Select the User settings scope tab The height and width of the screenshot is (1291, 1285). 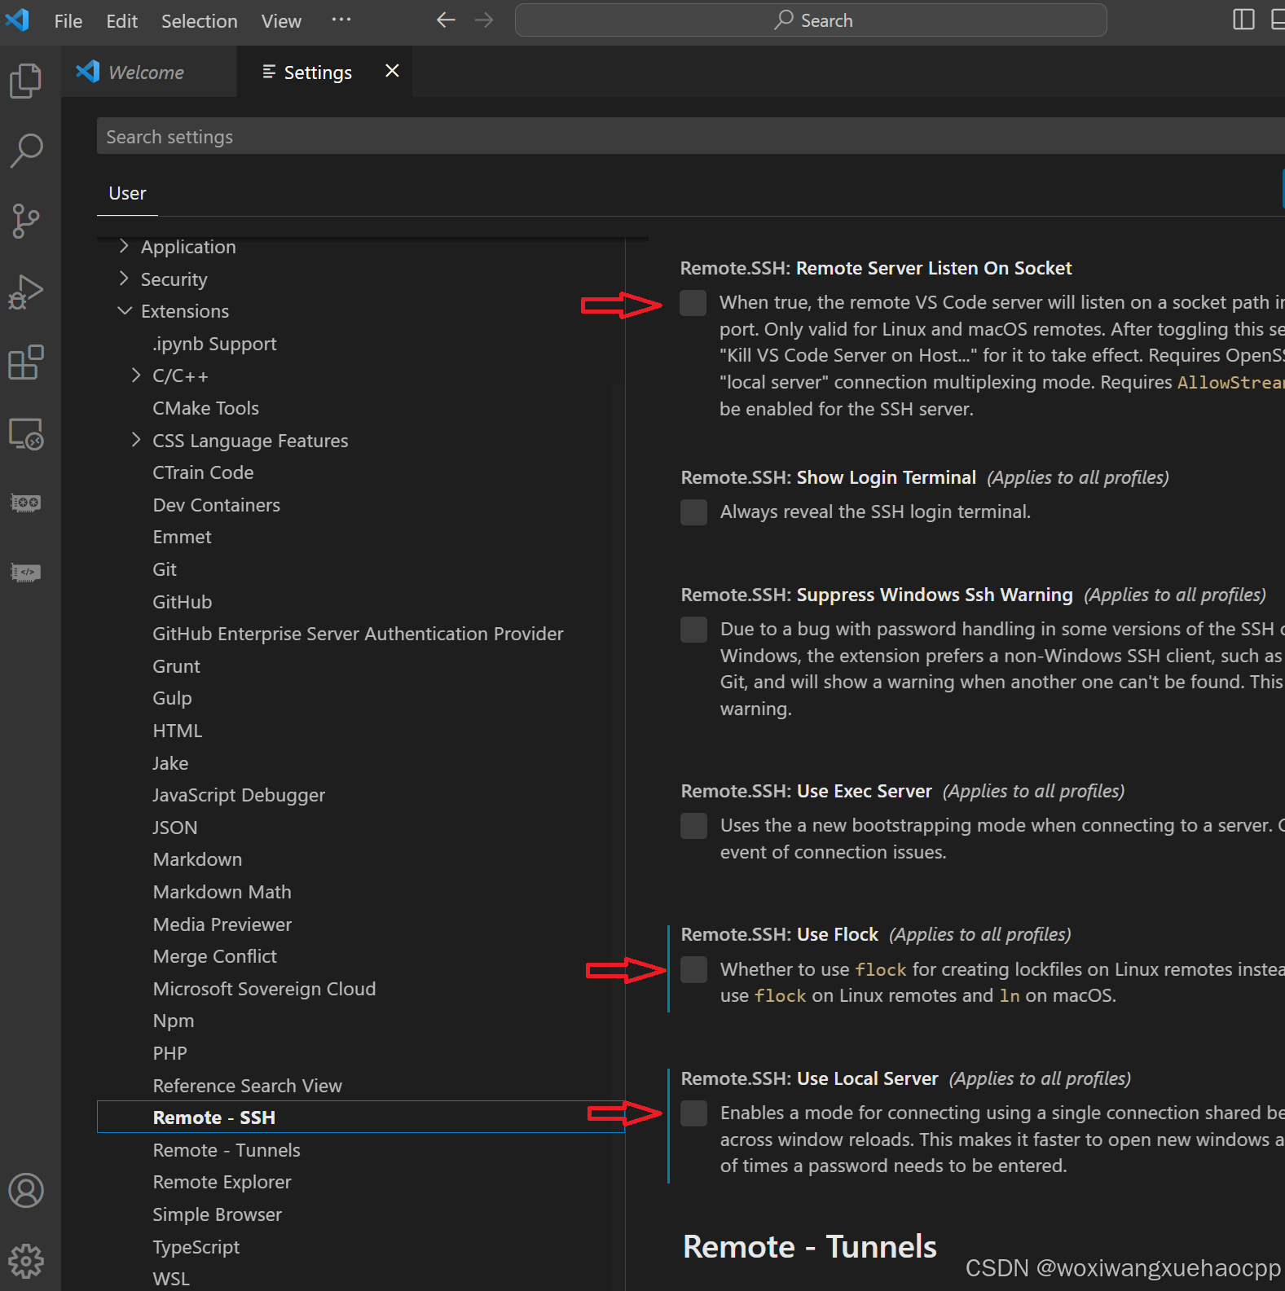point(127,194)
